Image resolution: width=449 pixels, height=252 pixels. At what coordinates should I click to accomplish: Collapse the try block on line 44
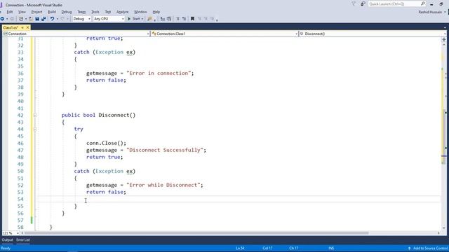(35, 129)
